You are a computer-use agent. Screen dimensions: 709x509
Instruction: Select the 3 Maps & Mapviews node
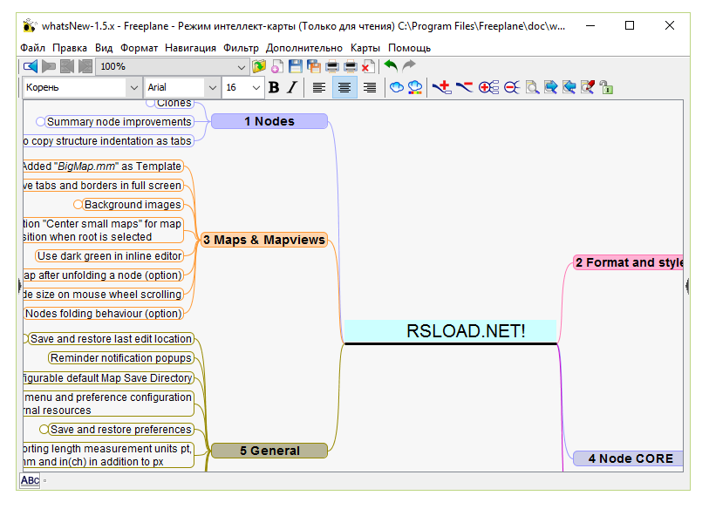[264, 240]
